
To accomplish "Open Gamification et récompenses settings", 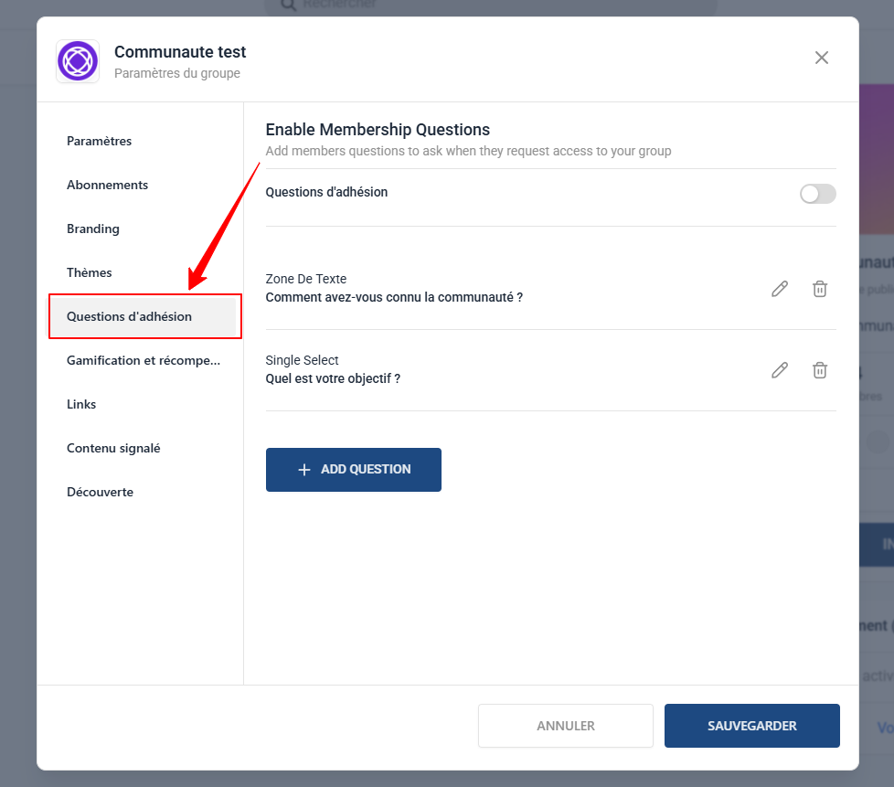I will [x=143, y=360].
